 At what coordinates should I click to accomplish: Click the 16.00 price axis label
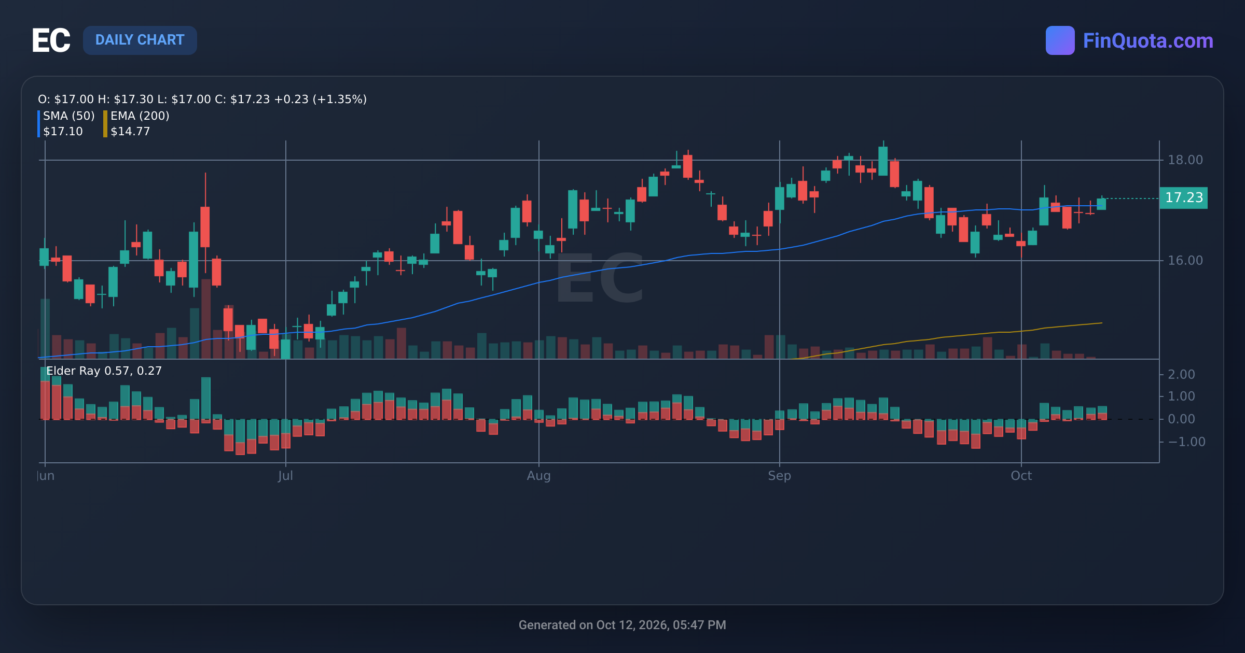click(x=1185, y=260)
